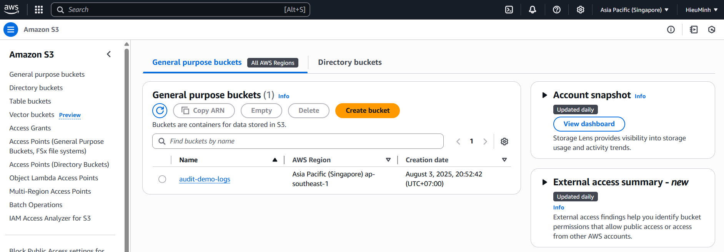Expand the Account snapshot section
Viewport: 724px width, 252px height.
pyautogui.click(x=544, y=95)
